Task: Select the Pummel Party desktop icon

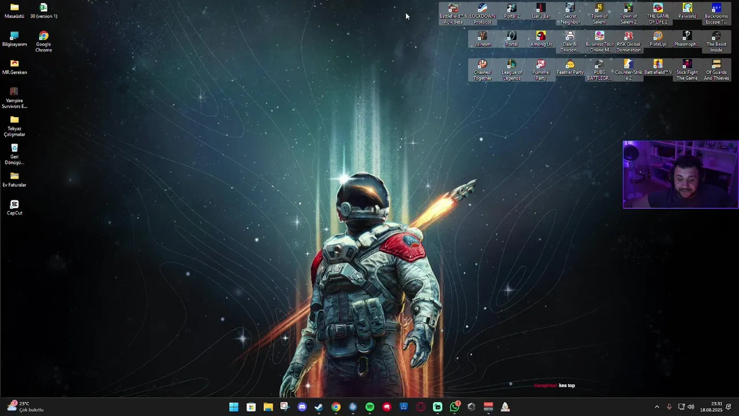Action: pos(541,70)
